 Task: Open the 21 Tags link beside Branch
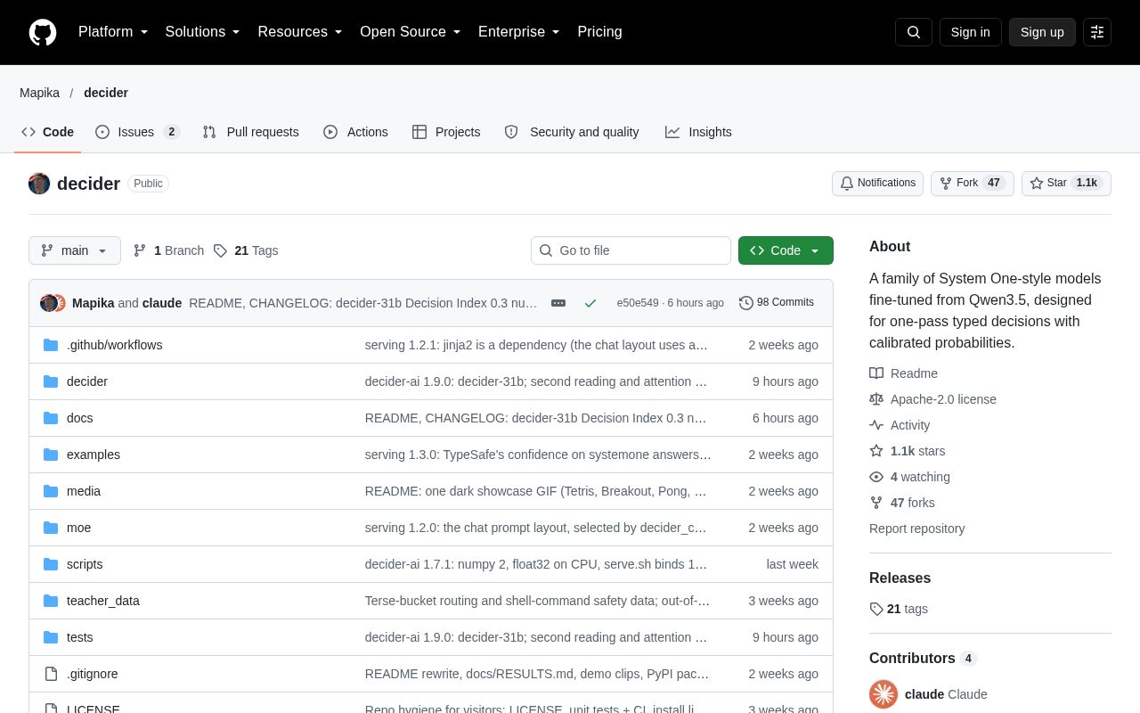pos(246,250)
